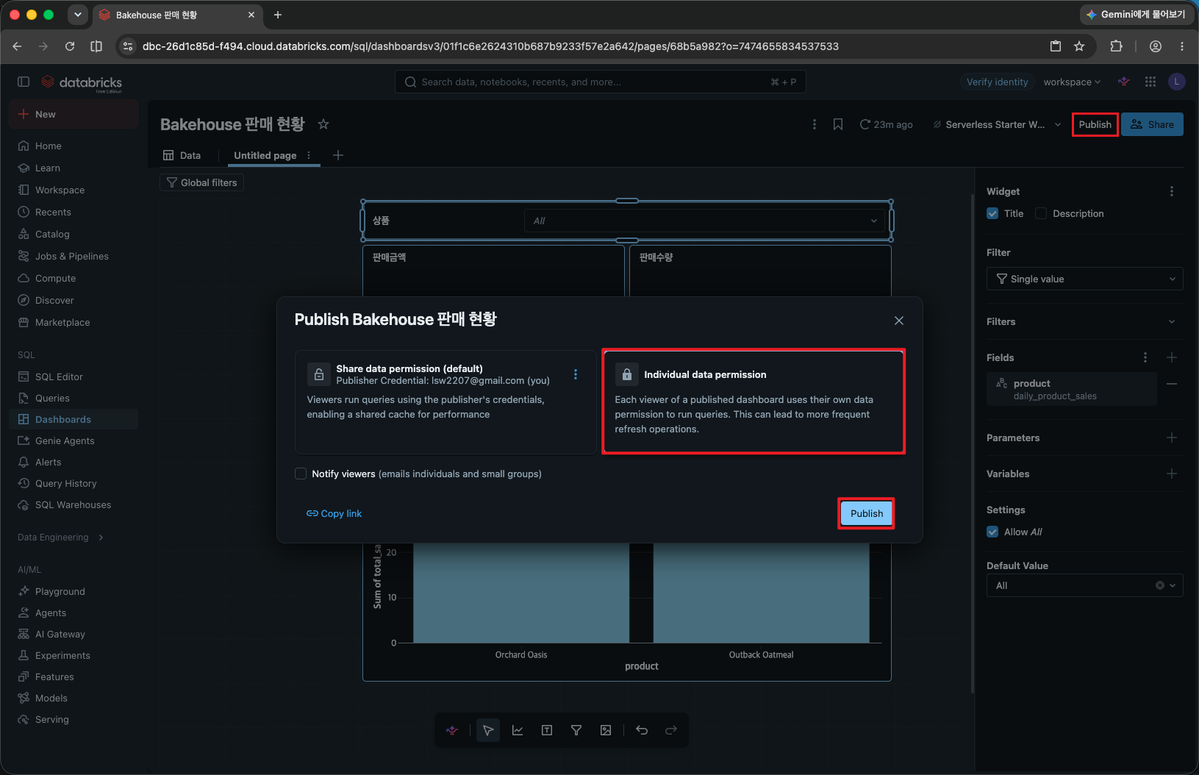
Task: Open Global filters
Action: [201, 182]
